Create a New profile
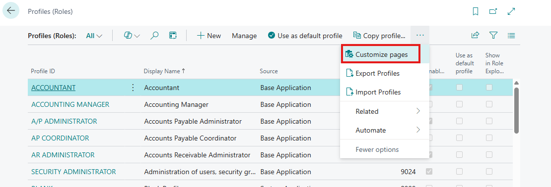This screenshot has width=551, height=187. pos(208,36)
